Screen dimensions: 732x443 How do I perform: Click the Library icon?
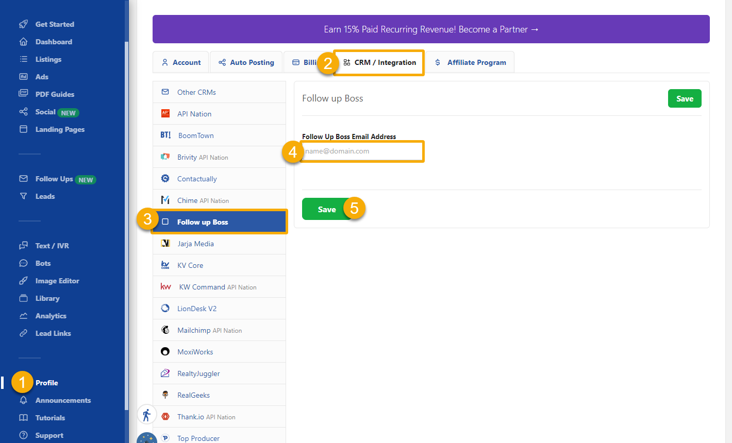(x=23, y=298)
